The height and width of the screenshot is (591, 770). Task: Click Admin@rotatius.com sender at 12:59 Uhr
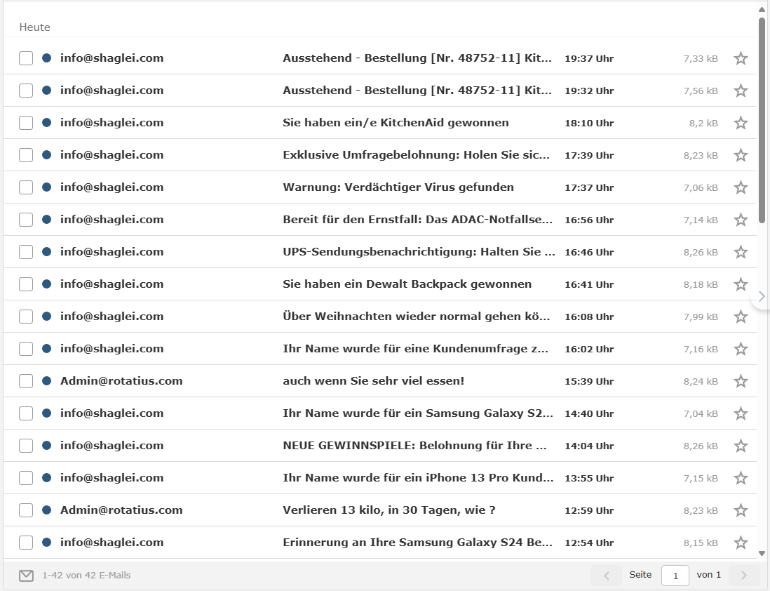tap(121, 510)
